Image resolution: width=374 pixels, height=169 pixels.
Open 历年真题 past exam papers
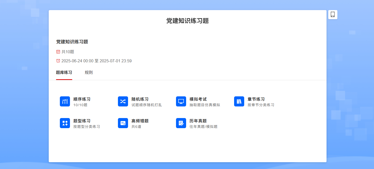pyautogui.click(x=198, y=121)
